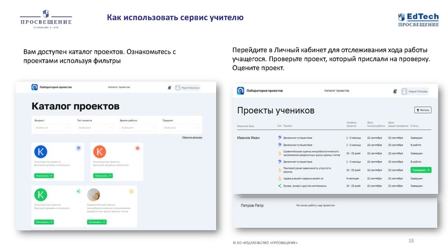Click Посмотреть on the orange K card

point(103,176)
